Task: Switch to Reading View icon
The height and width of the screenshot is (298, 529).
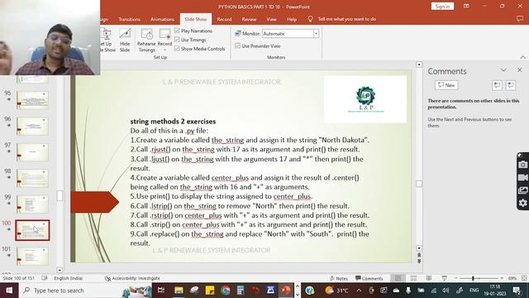Action: (429, 278)
